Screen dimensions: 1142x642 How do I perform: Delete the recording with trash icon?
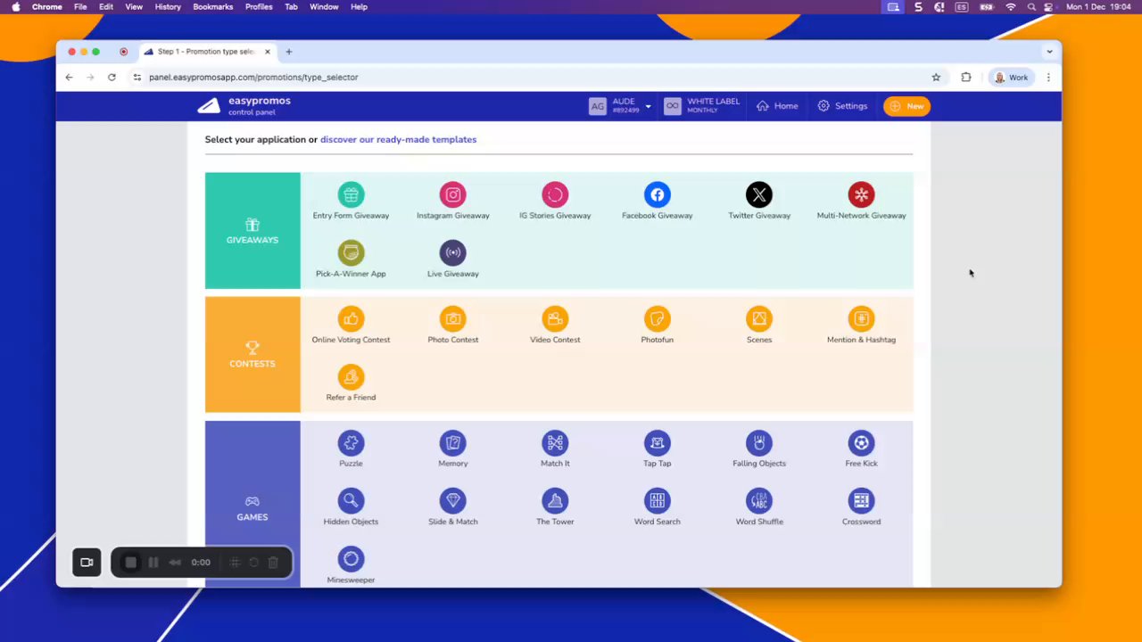(x=273, y=563)
